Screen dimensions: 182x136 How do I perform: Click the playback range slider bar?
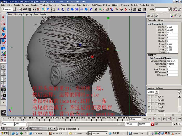pos(76,124)
